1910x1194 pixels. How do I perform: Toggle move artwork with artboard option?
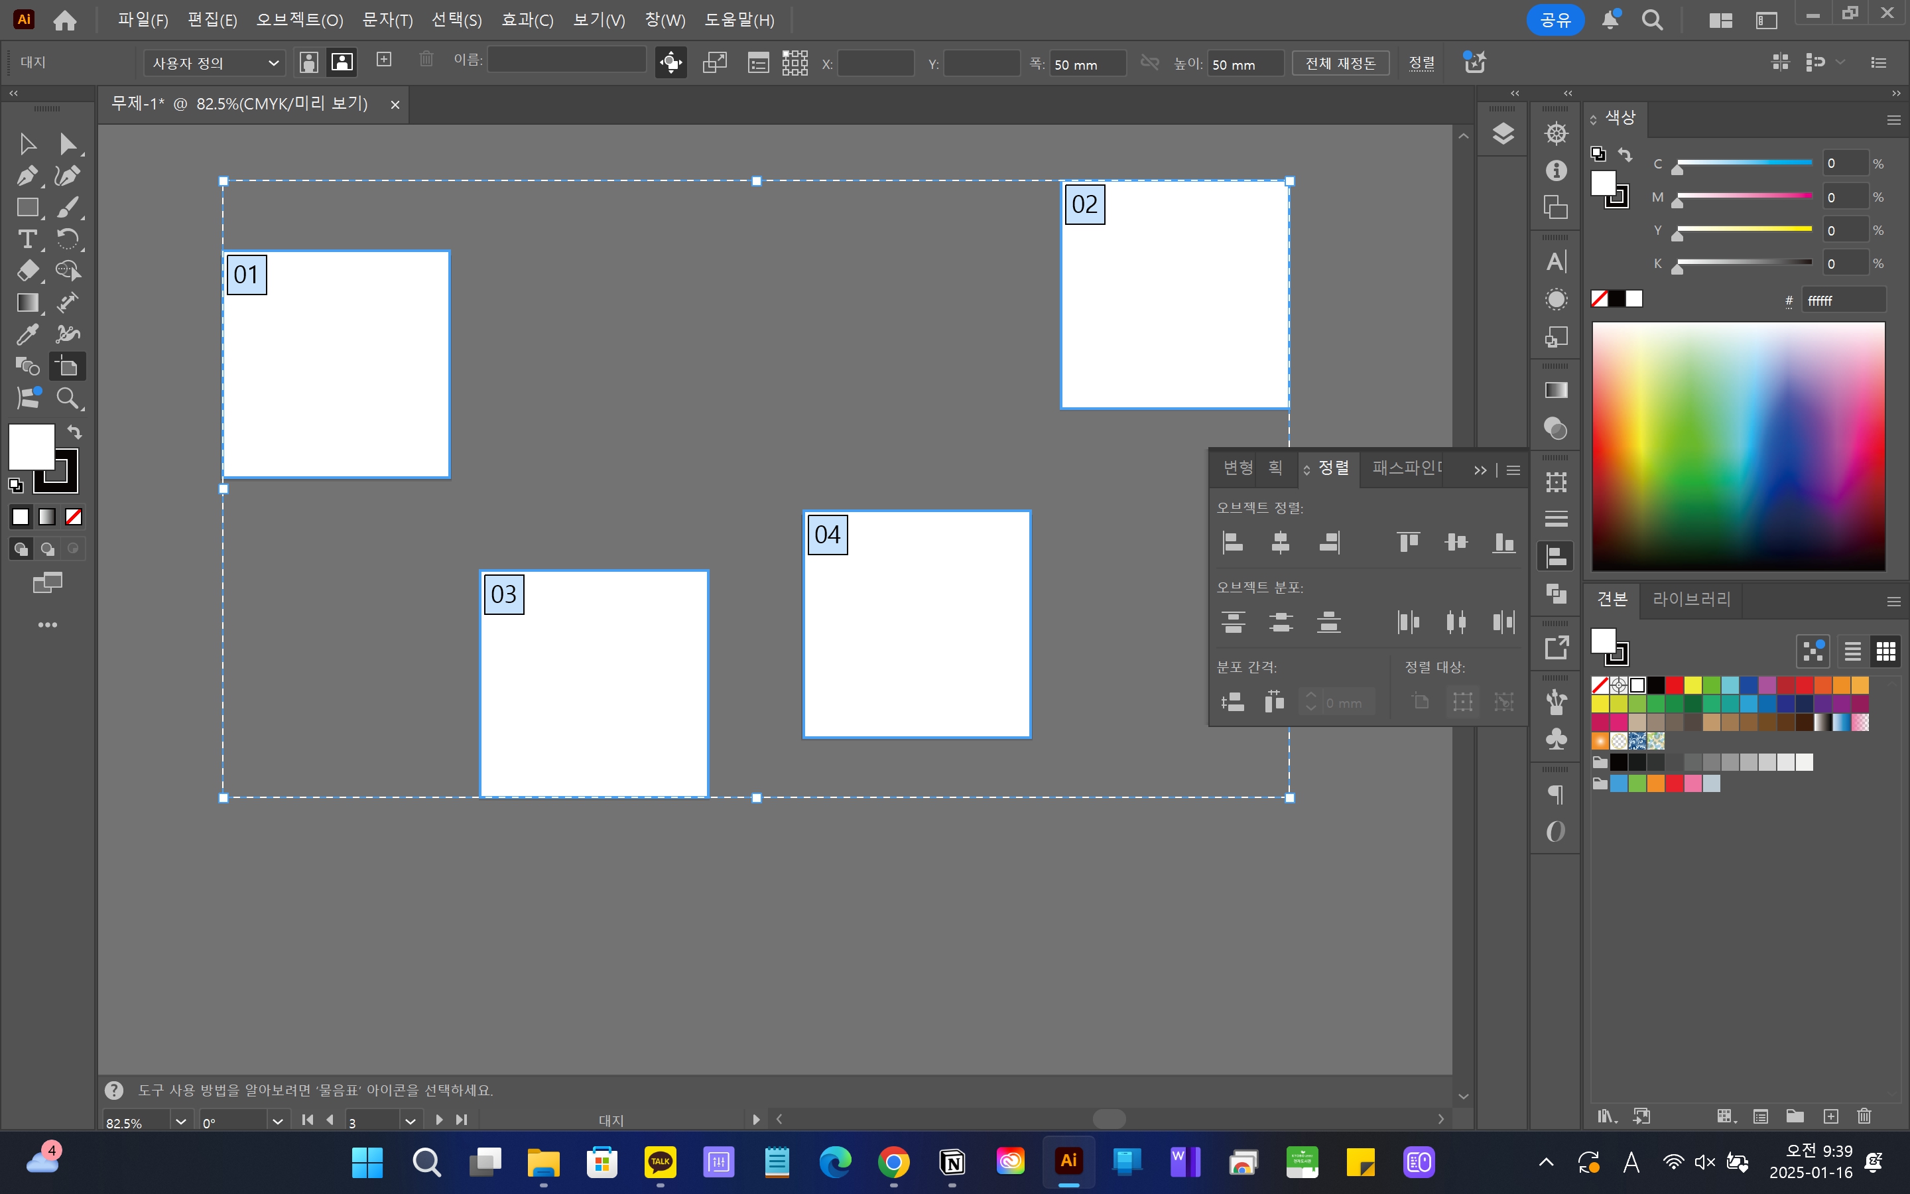point(671,62)
